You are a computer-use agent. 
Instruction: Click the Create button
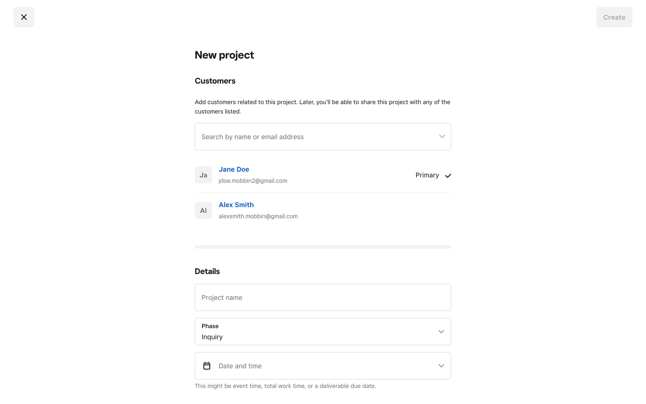614,17
